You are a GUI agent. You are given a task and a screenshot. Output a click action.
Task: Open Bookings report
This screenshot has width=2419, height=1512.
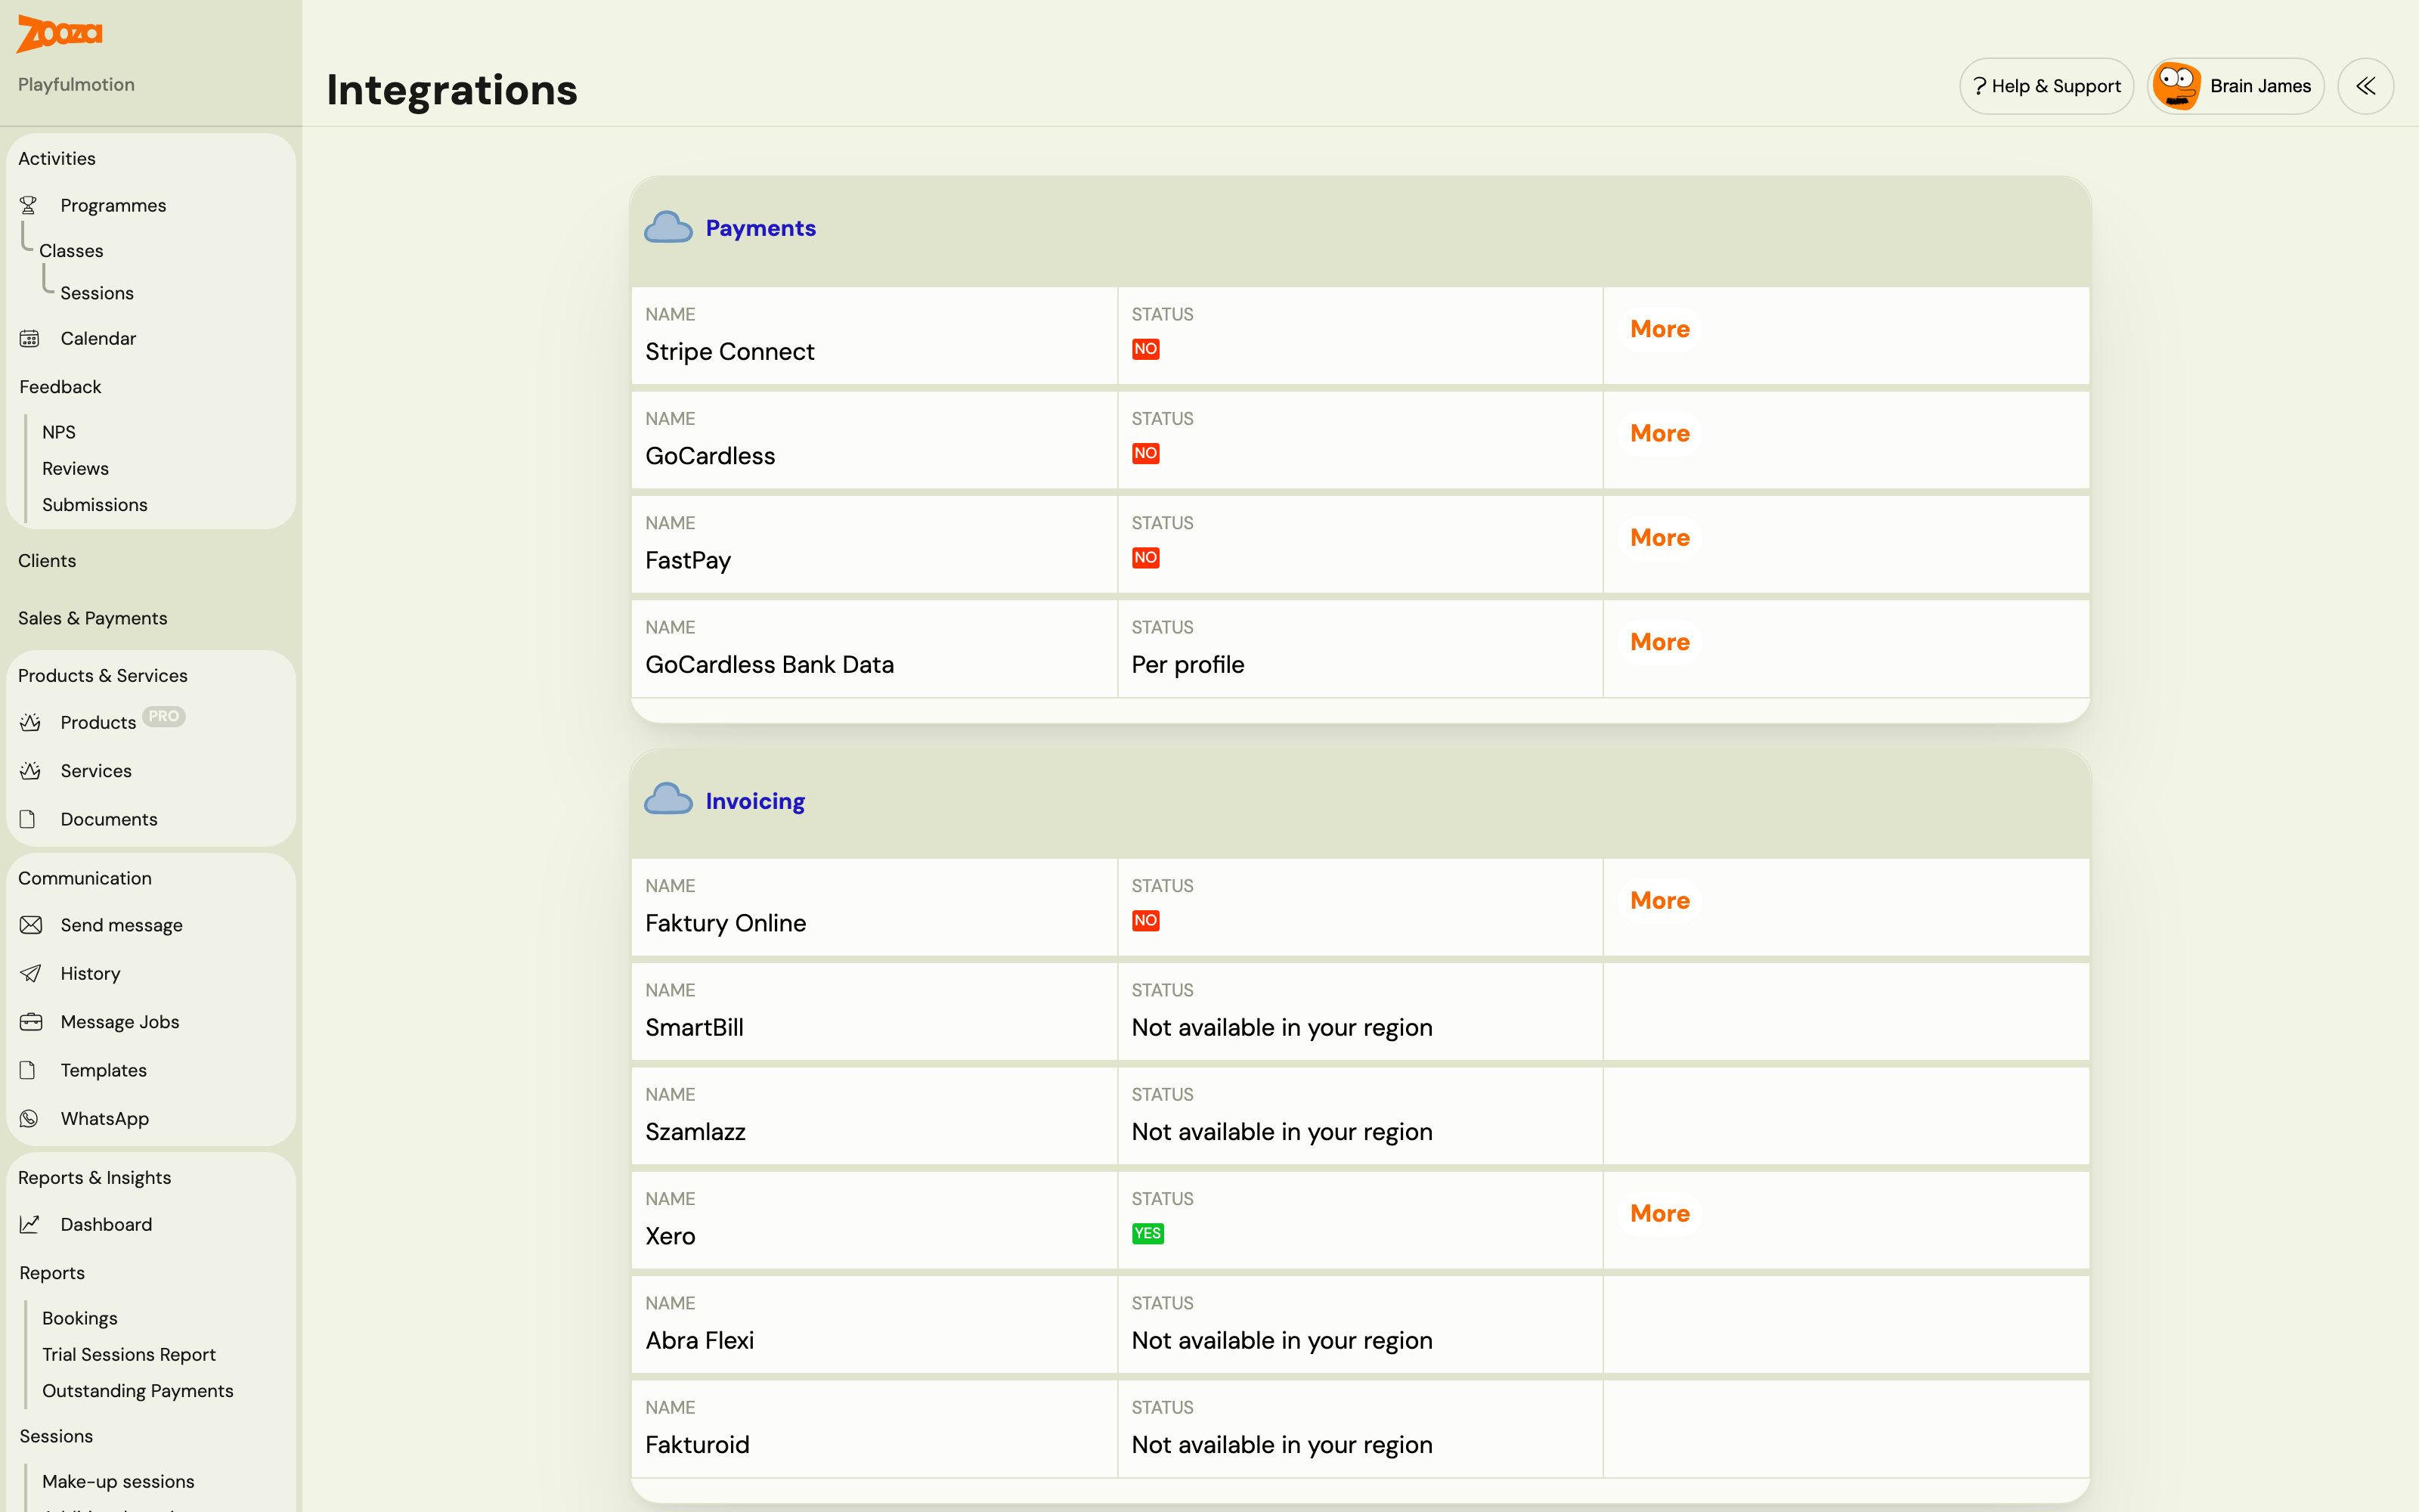[x=80, y=1318]
